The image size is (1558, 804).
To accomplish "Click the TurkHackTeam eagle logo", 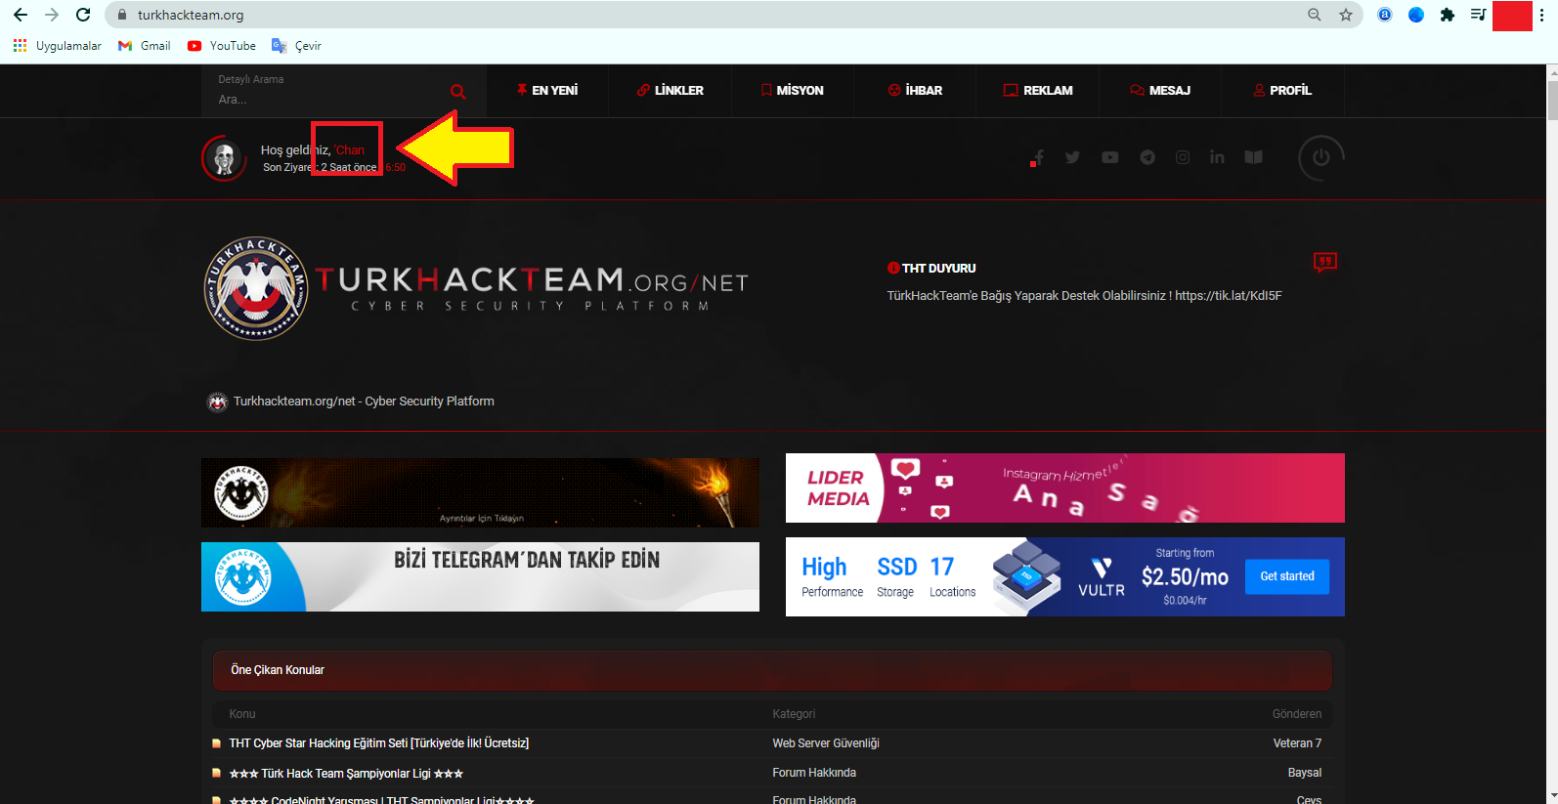I will 256,288.
